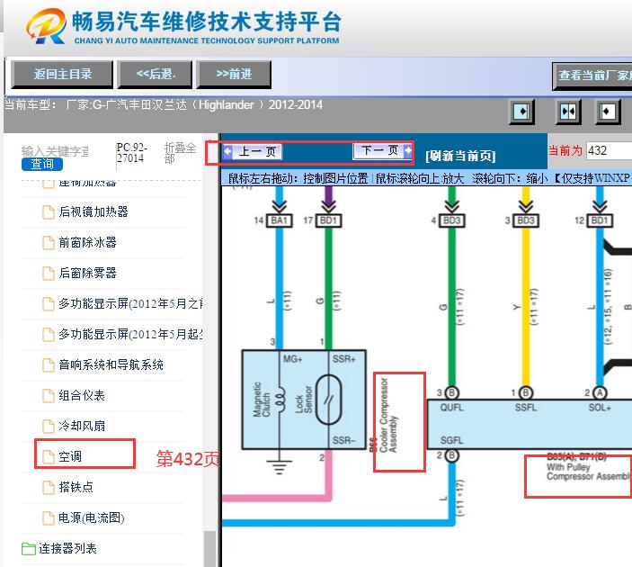Click the 12 BD1 connector box in diagram

[600, 220]
